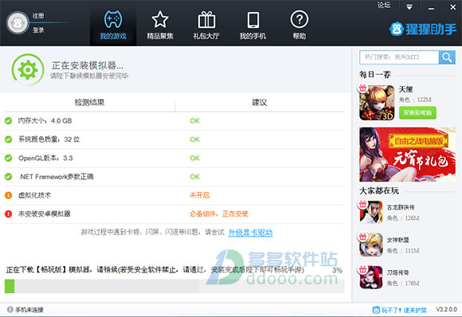This screenshot has width=462, height=317.
Task: Click the 刀塔传奇 title text
Action: pyautogui.click(x=397, y=273)
